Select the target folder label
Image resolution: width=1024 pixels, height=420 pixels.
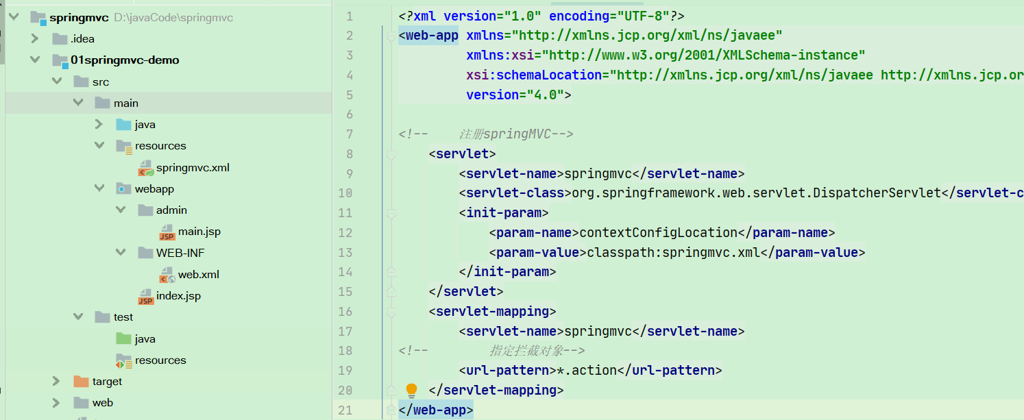(107, 382)
